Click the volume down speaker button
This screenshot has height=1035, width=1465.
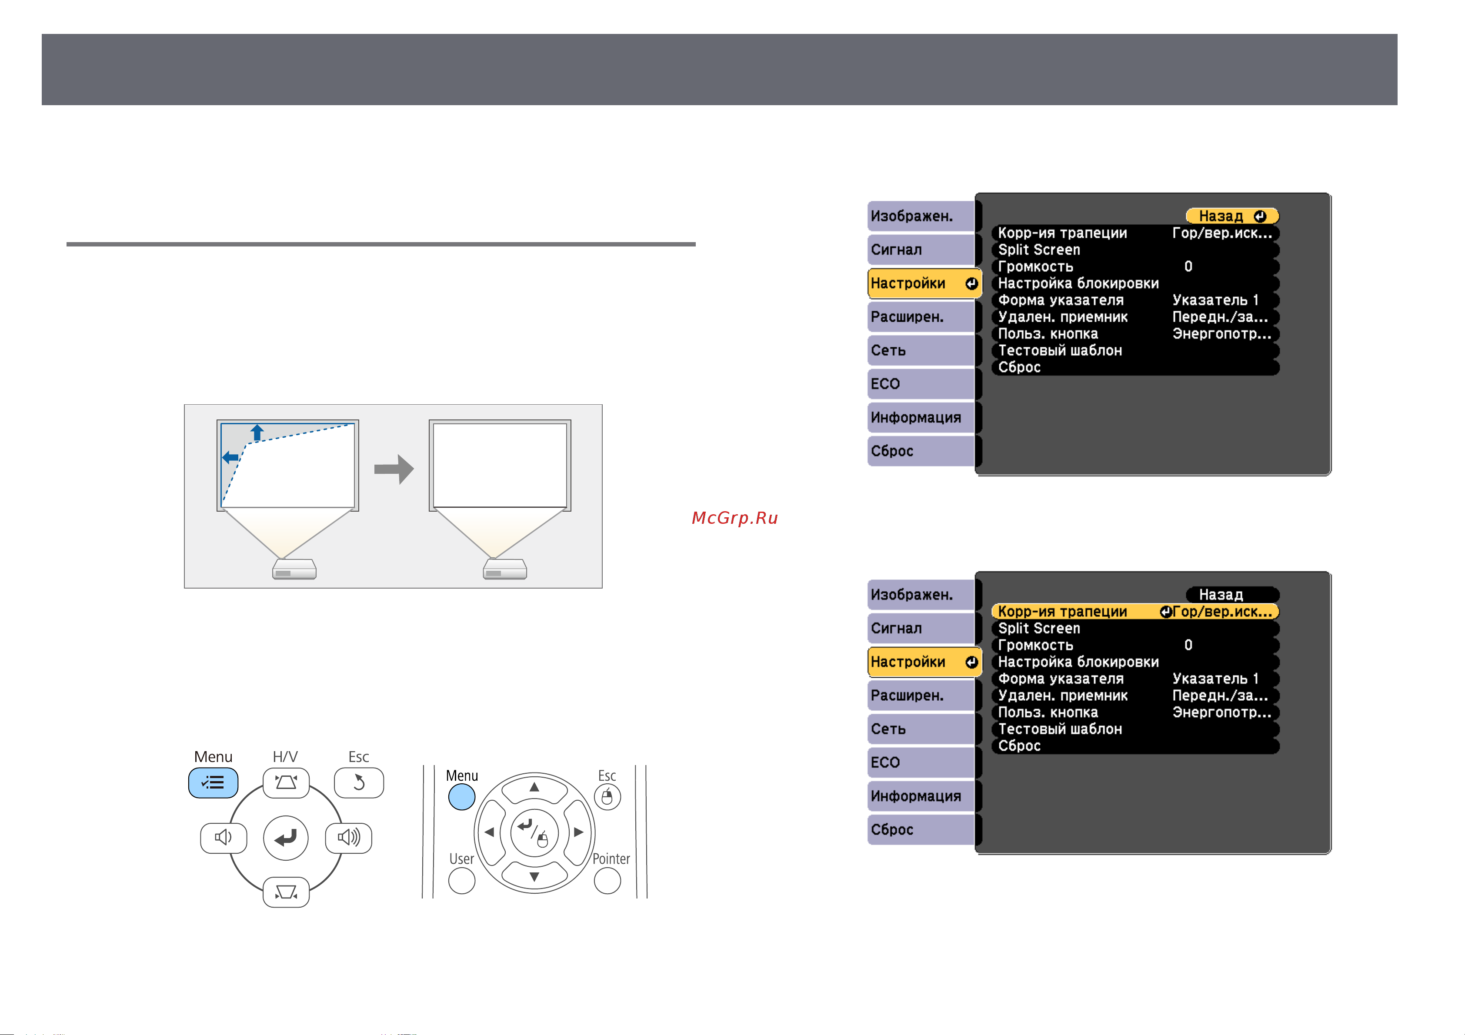[x=224, y=837]
